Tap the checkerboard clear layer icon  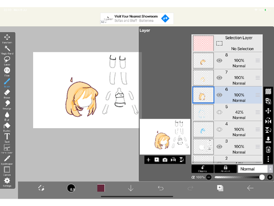(x=268, y=92)
